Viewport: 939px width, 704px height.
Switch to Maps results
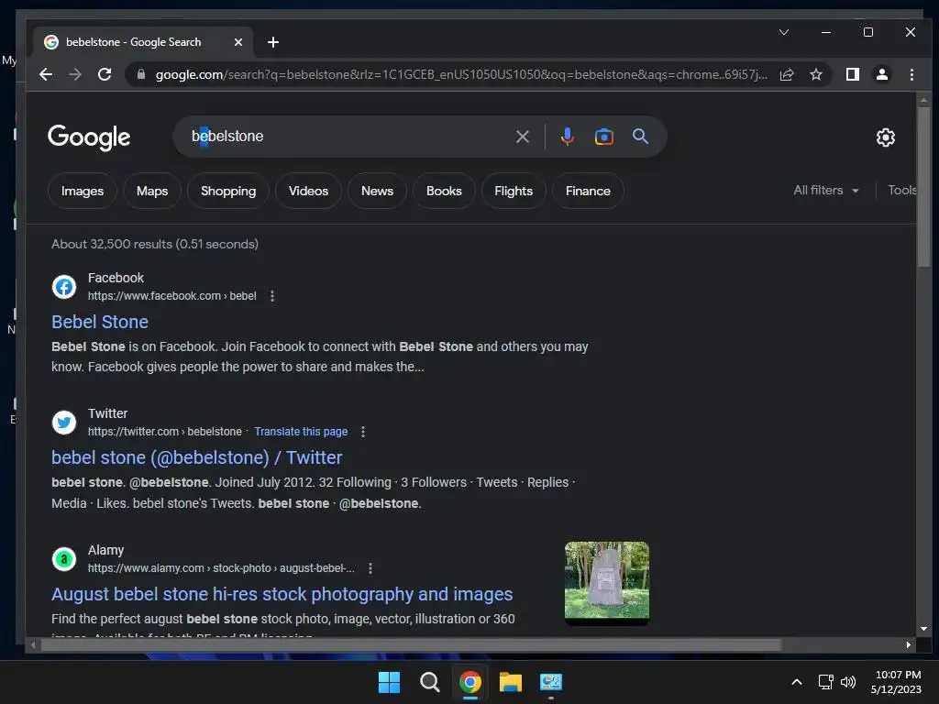(x=152, y=191)
